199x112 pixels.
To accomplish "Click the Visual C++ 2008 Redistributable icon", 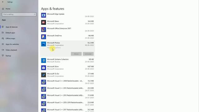I will coord(44,82).
